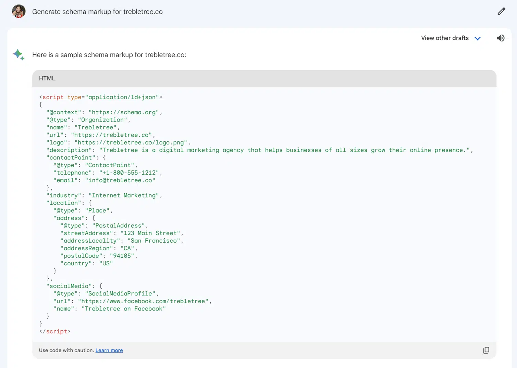Click the "logo" URL line

[118, 142]
